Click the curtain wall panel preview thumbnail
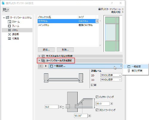 click(x=113, y=34)
